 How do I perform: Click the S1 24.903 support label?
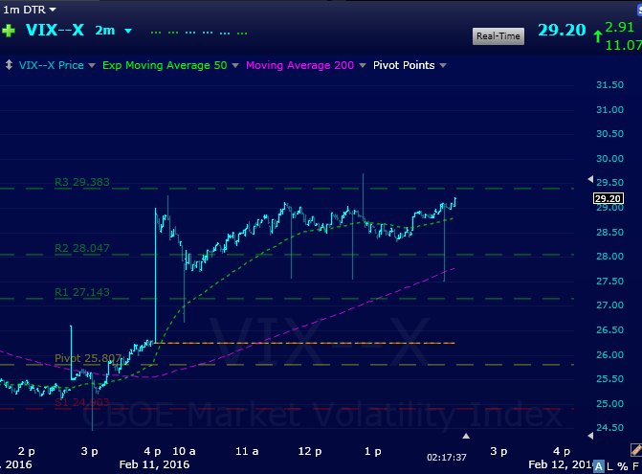(82, 402)
